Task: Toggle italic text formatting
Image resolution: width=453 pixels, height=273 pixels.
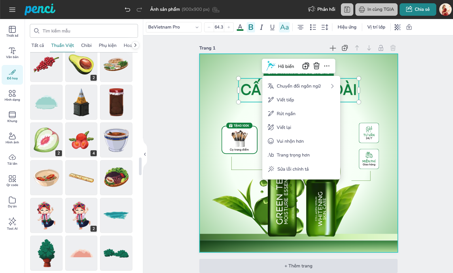Action: point(261,27)
